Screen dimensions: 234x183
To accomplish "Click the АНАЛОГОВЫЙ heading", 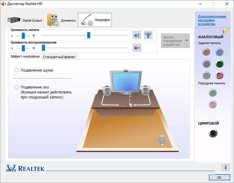I will (x=210, y=37).
